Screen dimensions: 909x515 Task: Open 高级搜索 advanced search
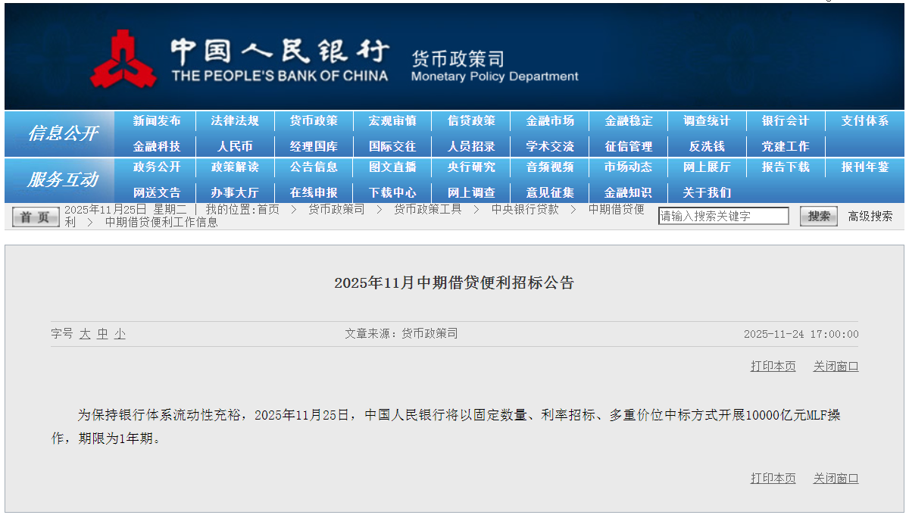[x=870, y=215]
